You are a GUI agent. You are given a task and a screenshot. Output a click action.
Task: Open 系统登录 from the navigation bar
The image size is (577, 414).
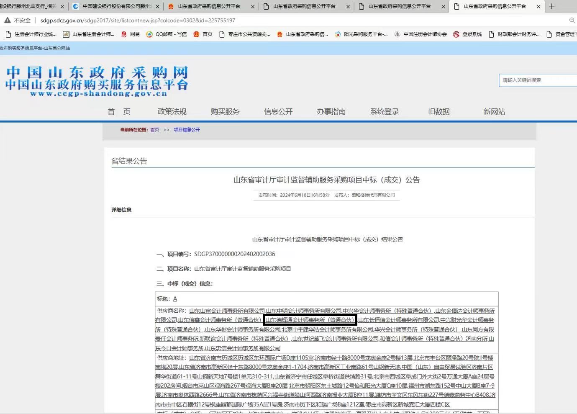pyautogui.click(x=384, y=111)
